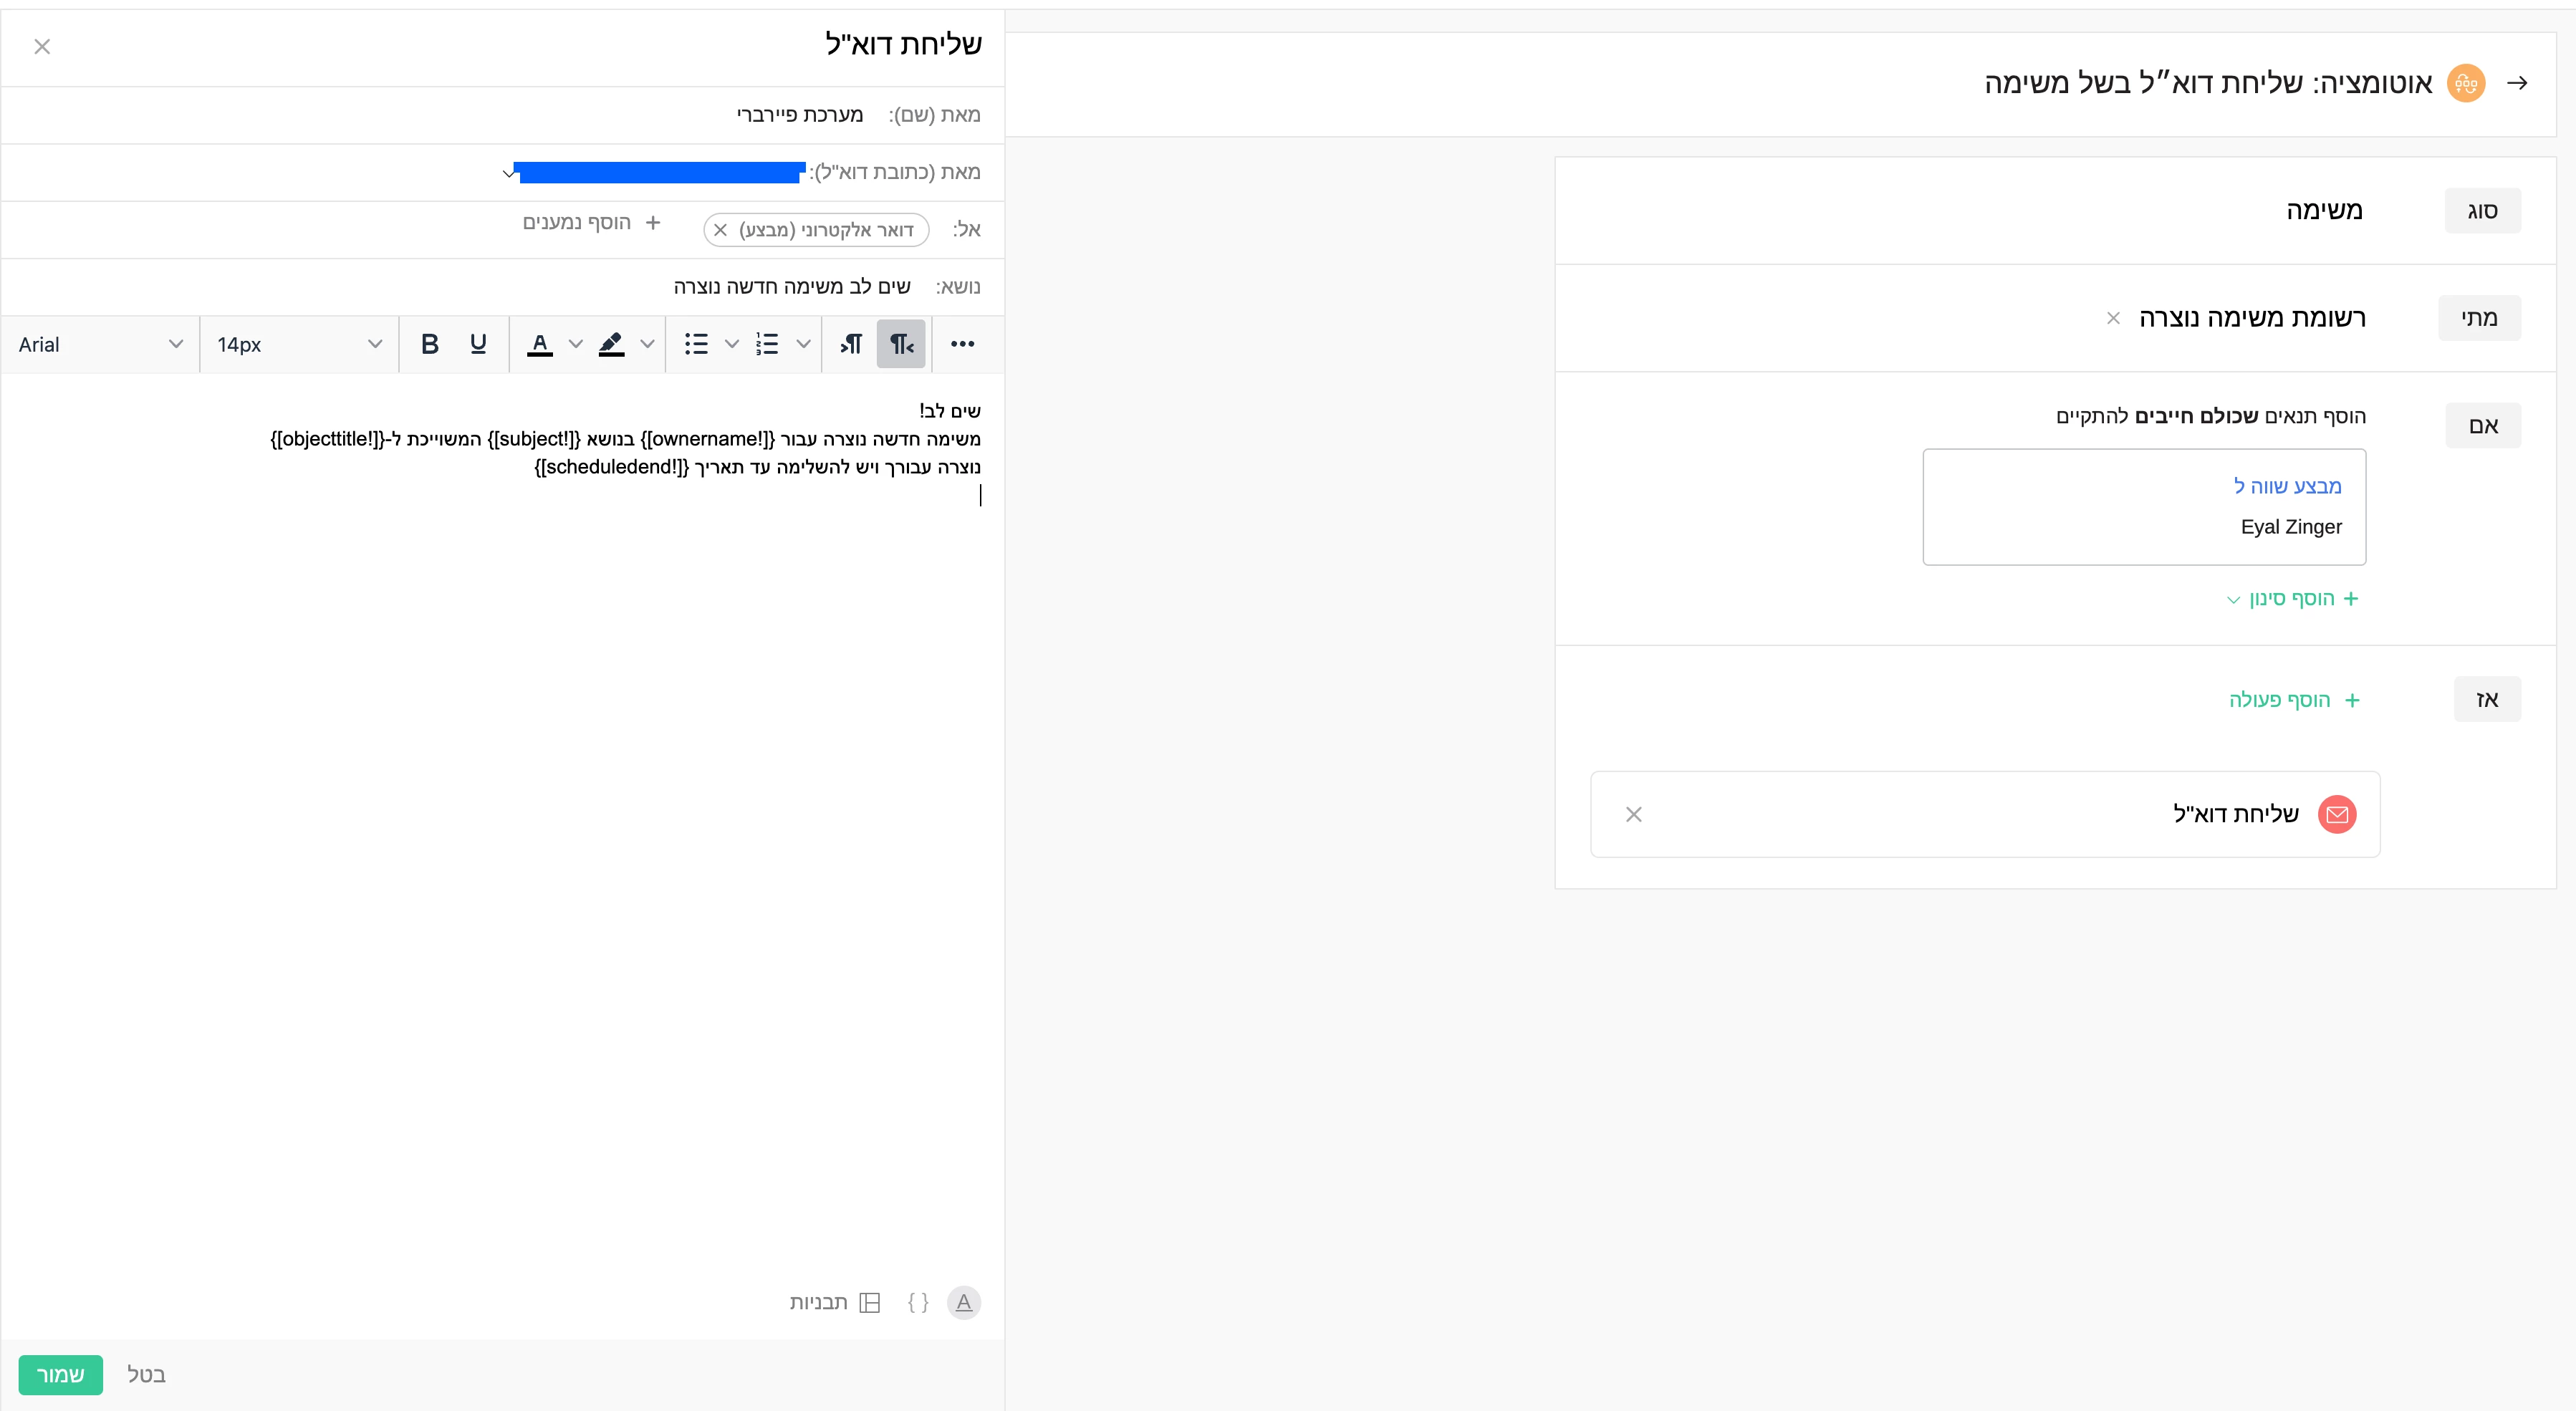The image size is (2576, 1411).
Task: Open the three-dot more options menu
Action: [962, 344]
